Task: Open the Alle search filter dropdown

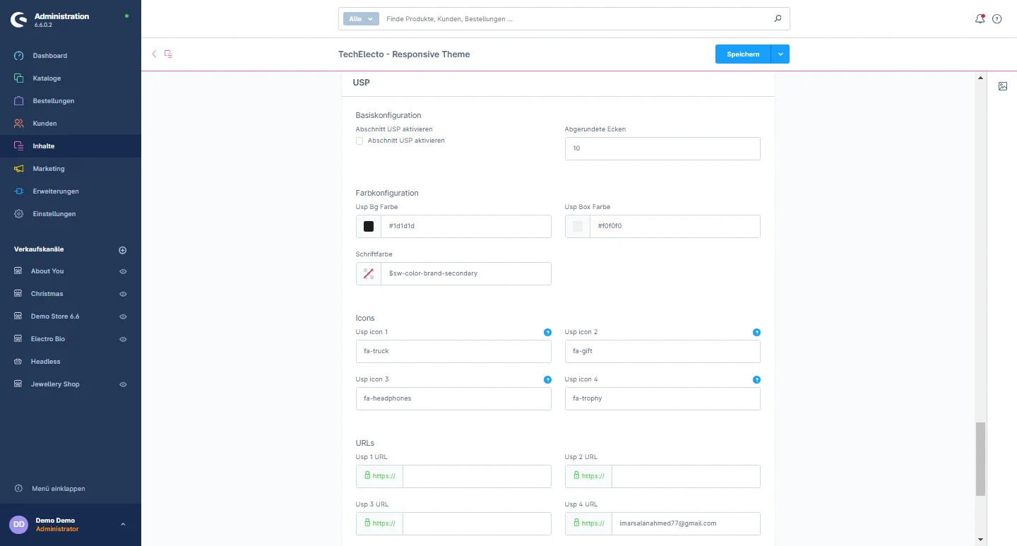Action: pos(361,19)
